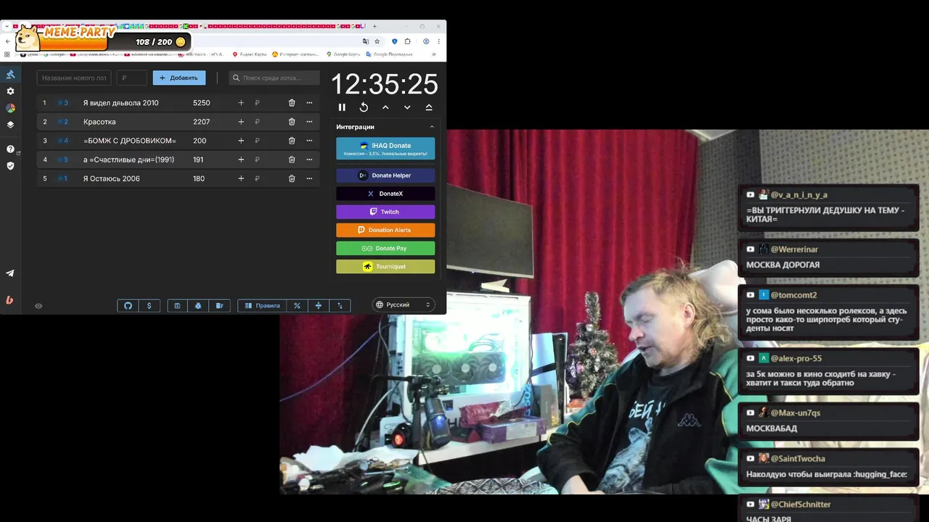The width and height of the screenshot is (929, 522).
Task: Click the GitHub icon in bottom toolbar
Action: point(128,306)
